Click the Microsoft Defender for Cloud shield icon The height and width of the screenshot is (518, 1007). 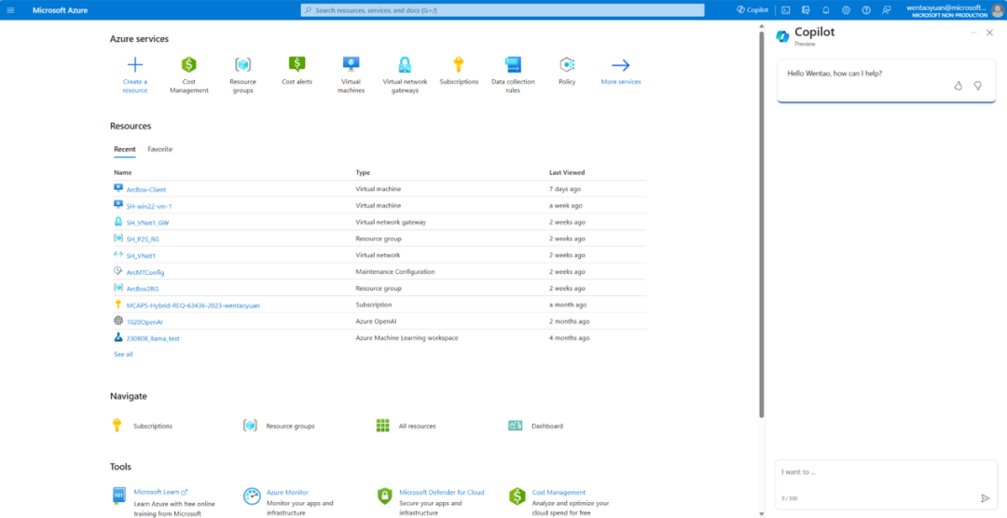coord(384,497)
